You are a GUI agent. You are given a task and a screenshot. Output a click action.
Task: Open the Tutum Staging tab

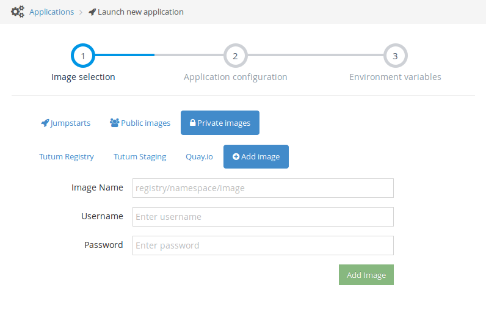(x=140, y=156)
